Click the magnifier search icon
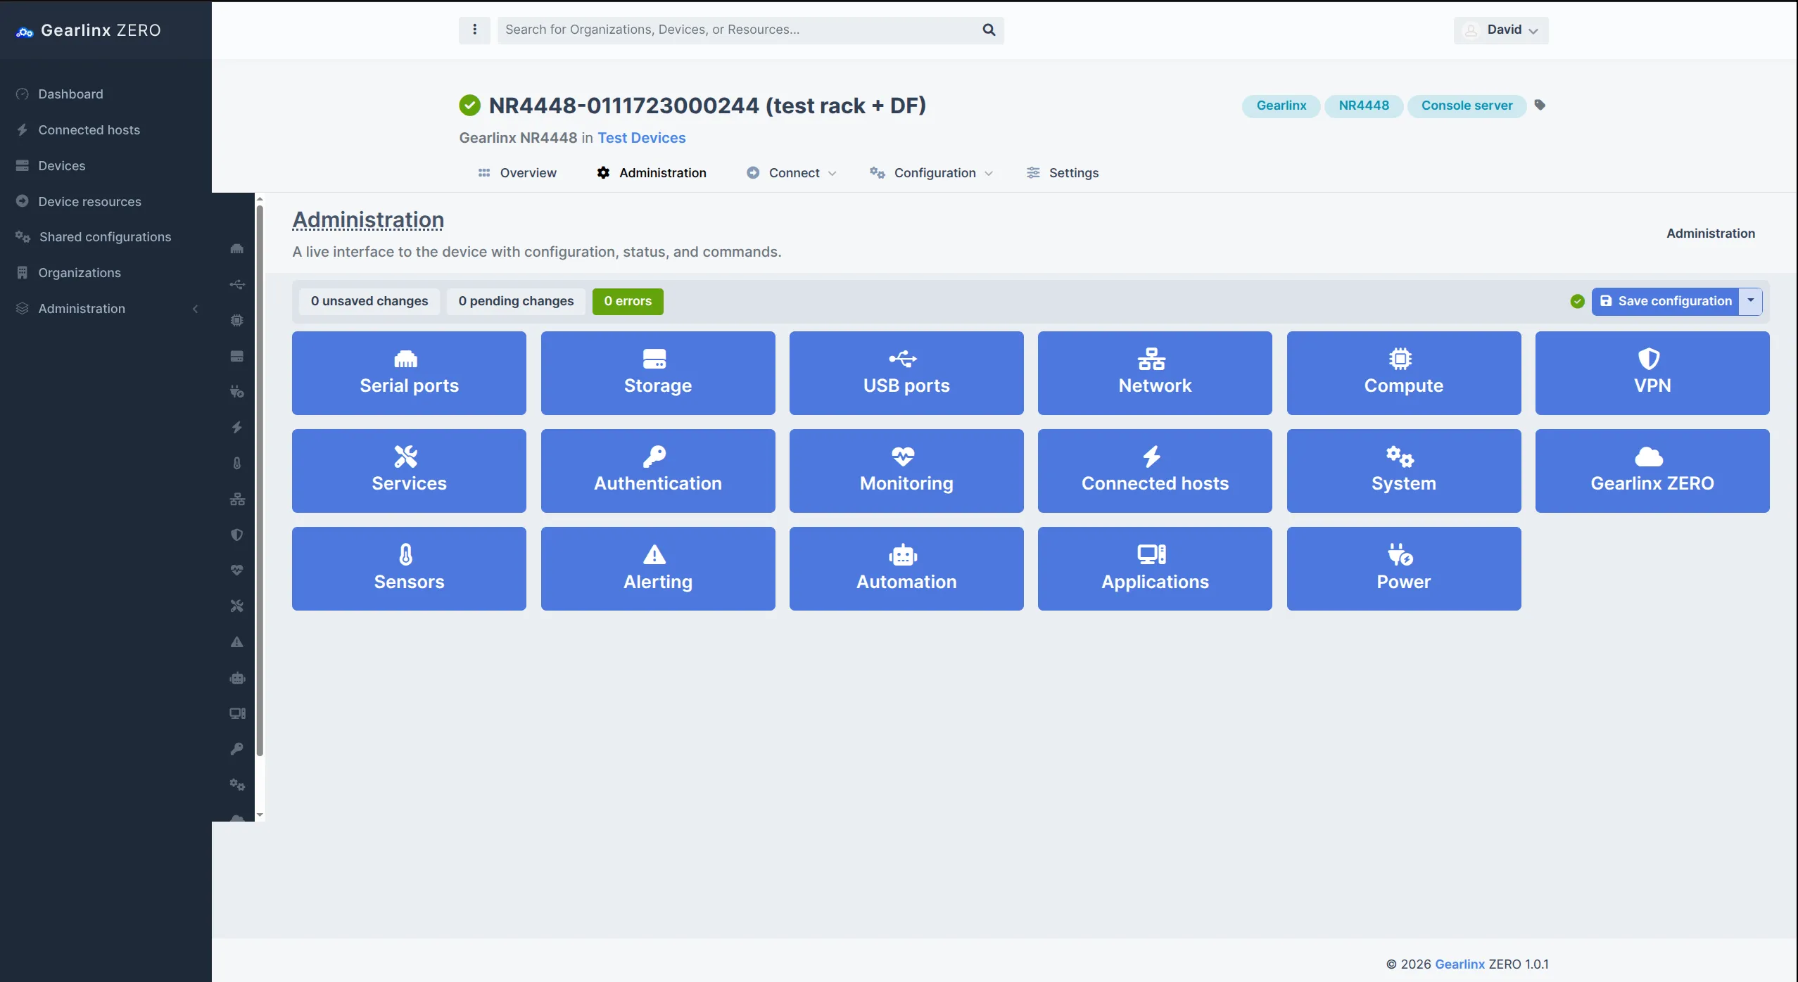 tap(989, 30)
